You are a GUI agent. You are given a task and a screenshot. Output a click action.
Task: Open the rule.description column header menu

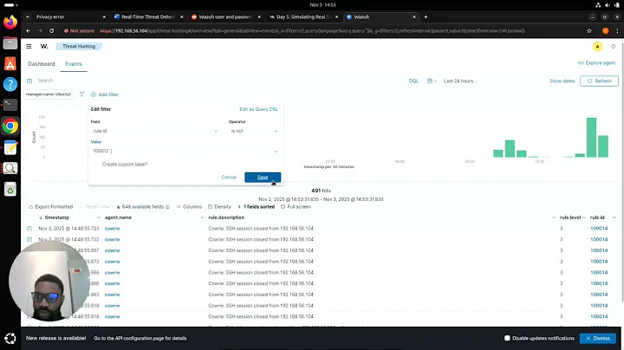pos(554,218)
